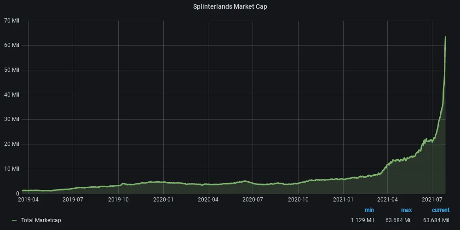460x230 pixels.
Task: Open the Splinterlands Market Cap panel title
Action: tap(230, 7)
